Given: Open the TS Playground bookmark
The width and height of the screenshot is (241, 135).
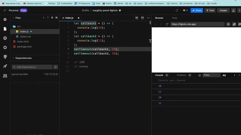Looking at the screenshot, I should coord(82,3).
